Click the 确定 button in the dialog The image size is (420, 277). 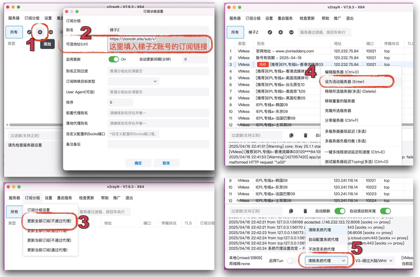(x=138, y=163)
